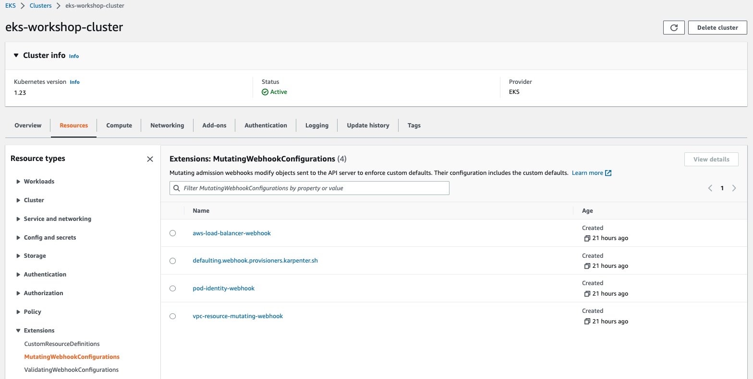Click the external link icon beside Learn more
The height and width of the screenshot is (379, 753).
608,173
